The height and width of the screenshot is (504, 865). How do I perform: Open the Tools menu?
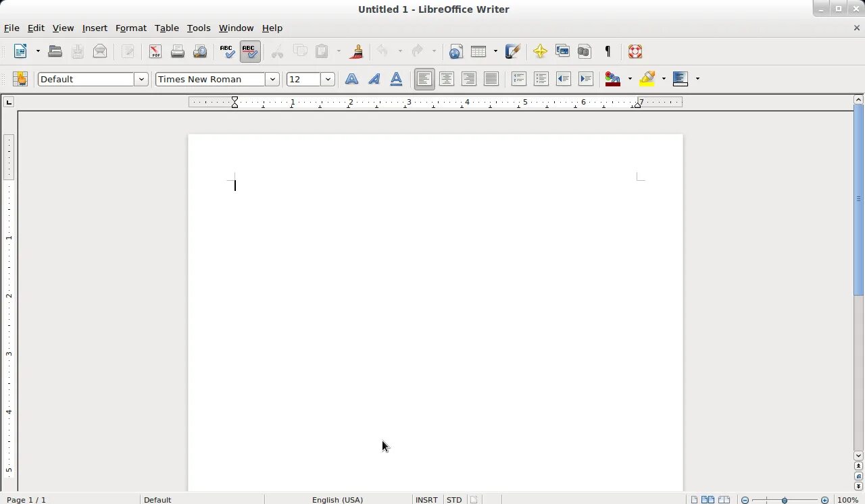199,28
